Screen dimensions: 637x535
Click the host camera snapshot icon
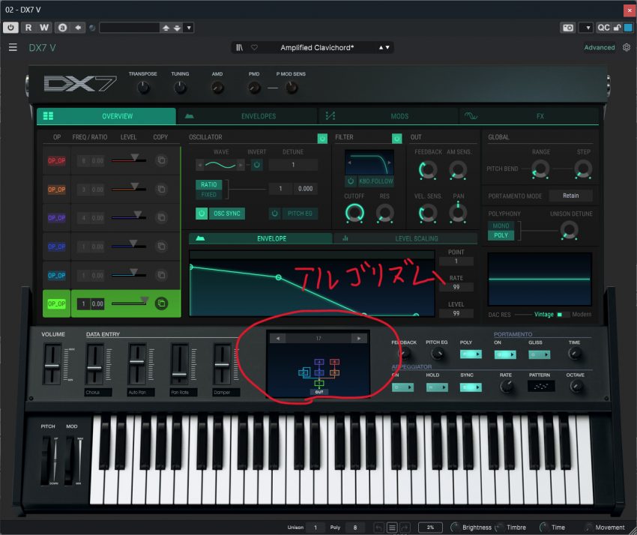pyautogui.click(x=568, y=28)
